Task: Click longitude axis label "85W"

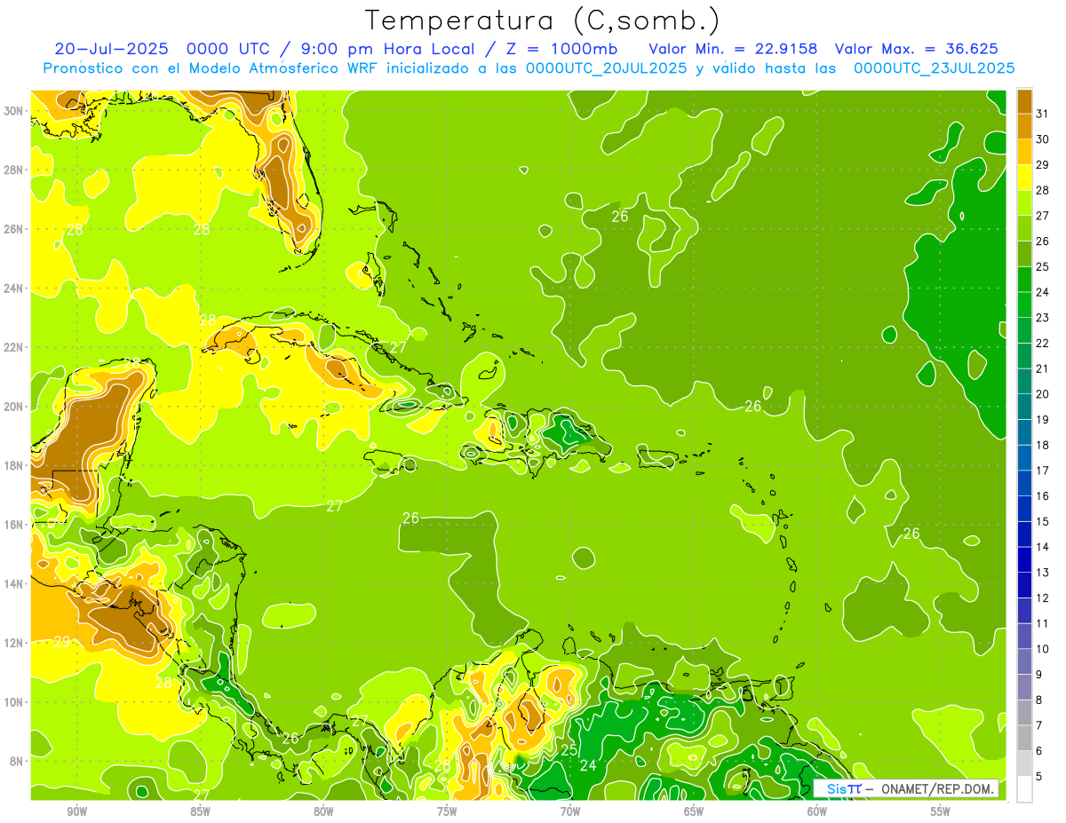Action: (200, 812)
